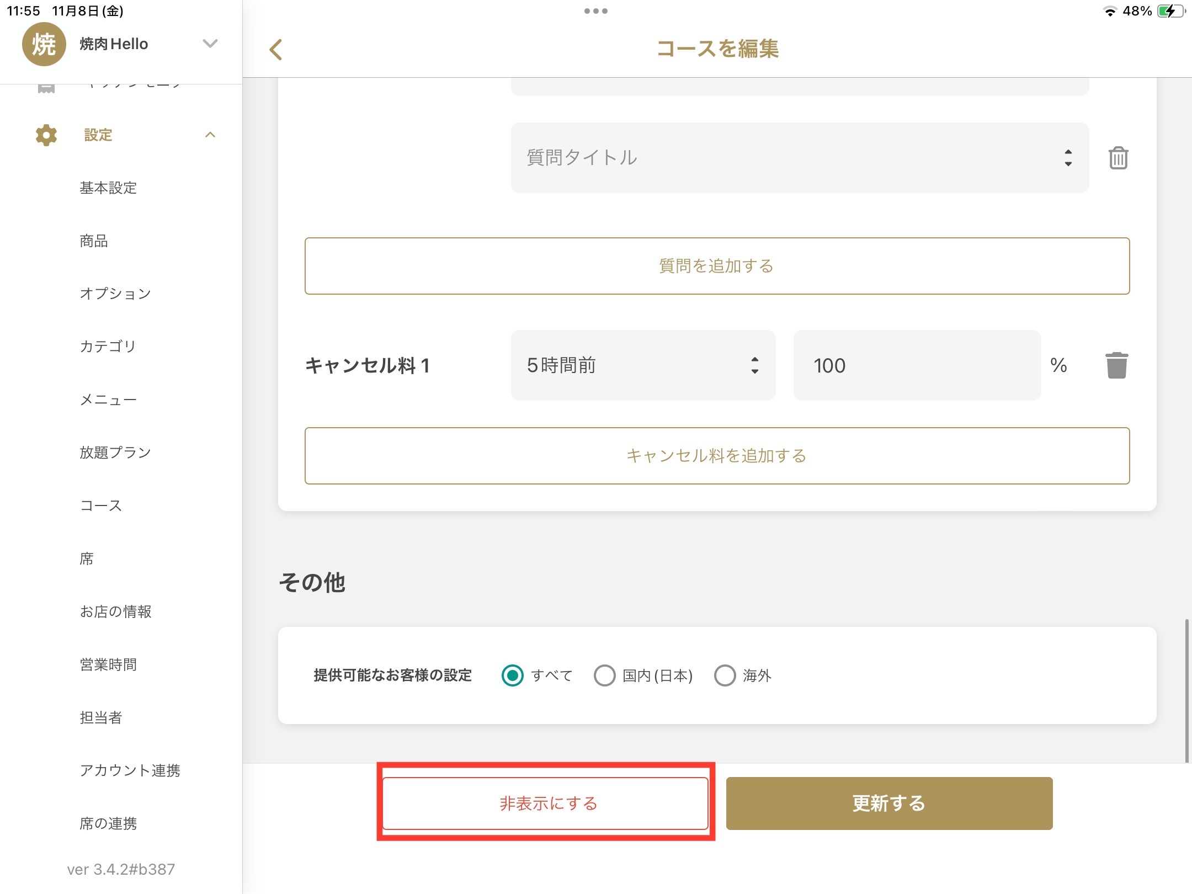Tap the battery status icon

[1170, 11]
